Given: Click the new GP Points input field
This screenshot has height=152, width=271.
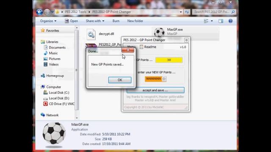Looking at the screenshot, I should (x=153, y=79).
